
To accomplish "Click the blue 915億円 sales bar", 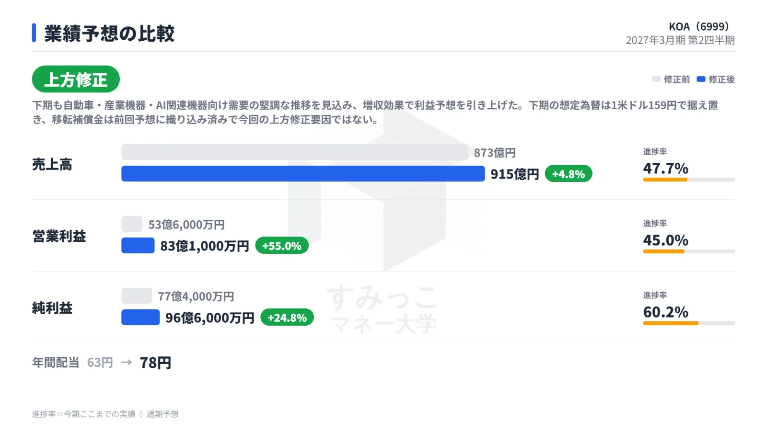I will point(303,173).
